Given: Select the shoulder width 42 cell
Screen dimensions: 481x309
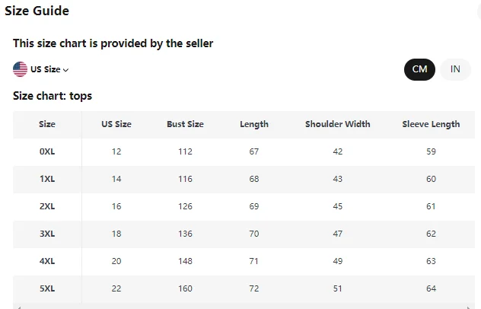Looking at the screenshot, I should tap(337, 151).
